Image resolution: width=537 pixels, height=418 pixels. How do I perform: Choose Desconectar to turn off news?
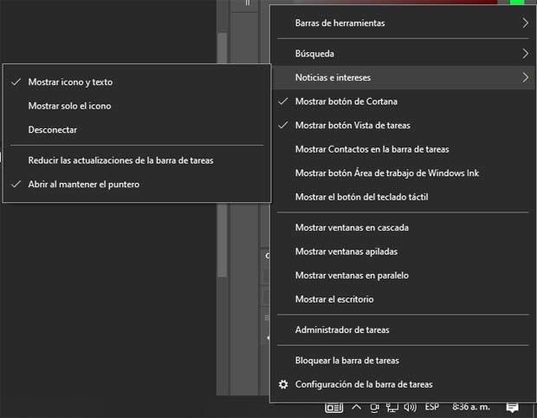click(137, 130)
